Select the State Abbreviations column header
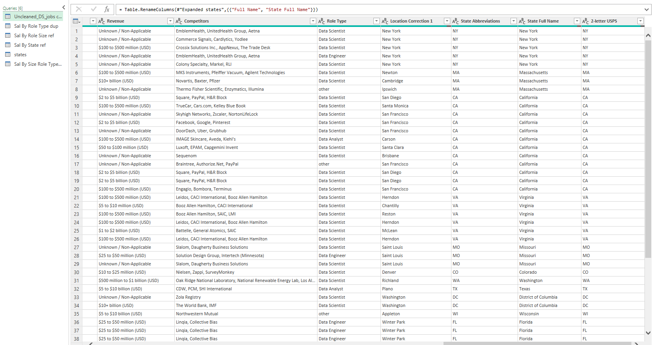652x345 pixels. 480,21
